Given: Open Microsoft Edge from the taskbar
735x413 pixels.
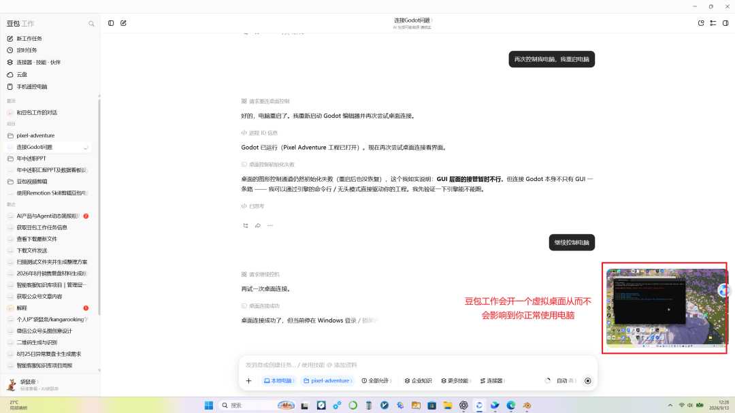Looking at the screenshot, I should pyautogui.click(x=511, y=406).
